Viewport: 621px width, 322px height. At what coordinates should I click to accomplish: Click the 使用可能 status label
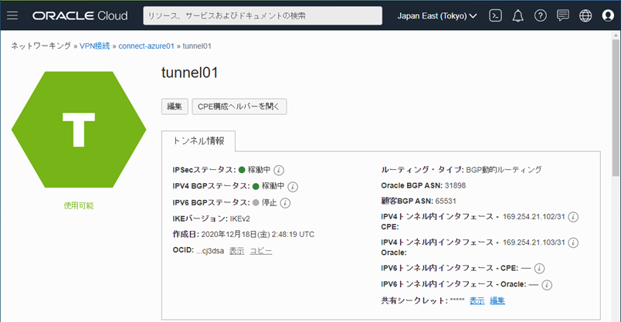point(79,205)
